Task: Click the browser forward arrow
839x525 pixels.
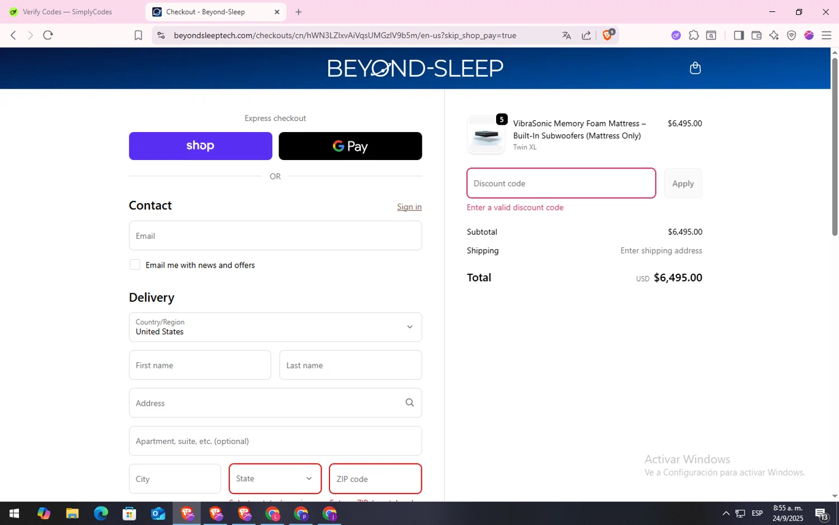Action: click(30, 35)
